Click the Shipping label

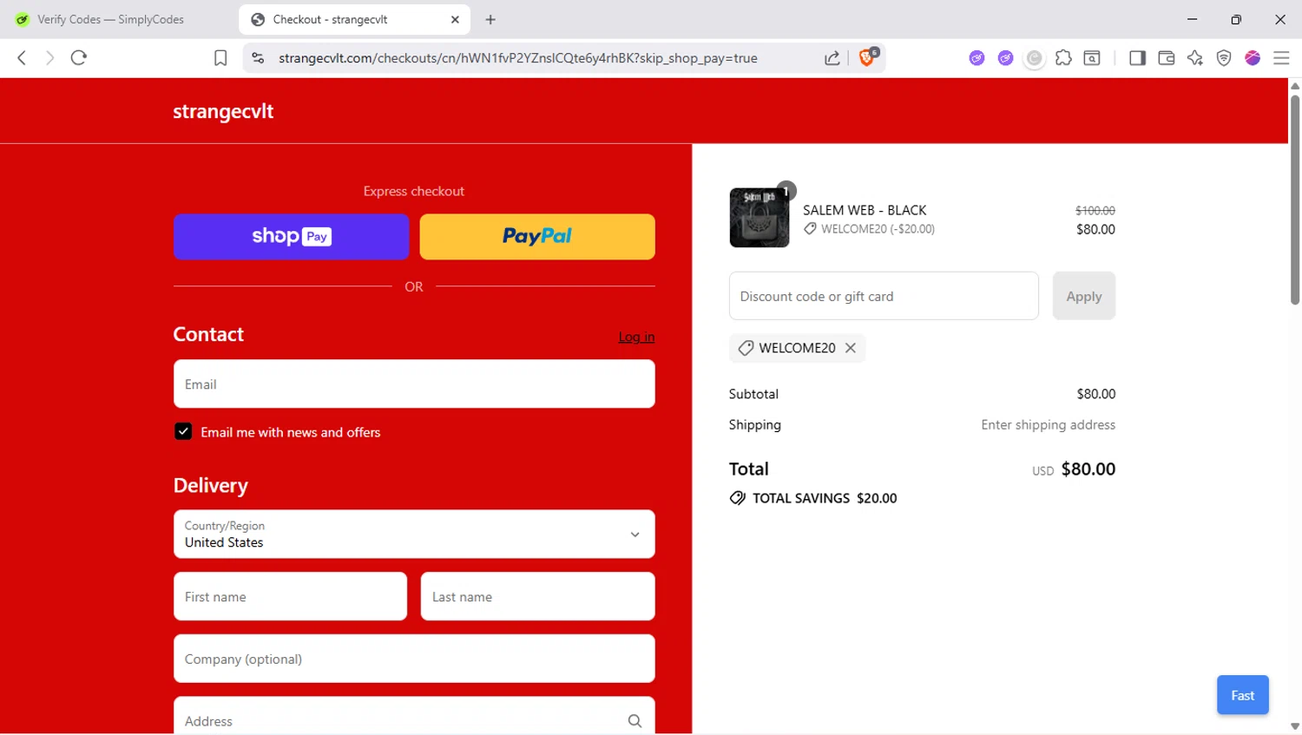coord(755,424)
